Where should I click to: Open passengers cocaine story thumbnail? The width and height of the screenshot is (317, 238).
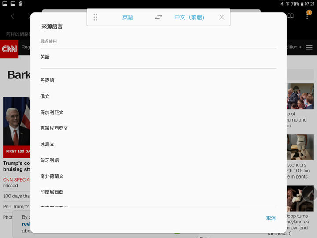pos(300,147)
